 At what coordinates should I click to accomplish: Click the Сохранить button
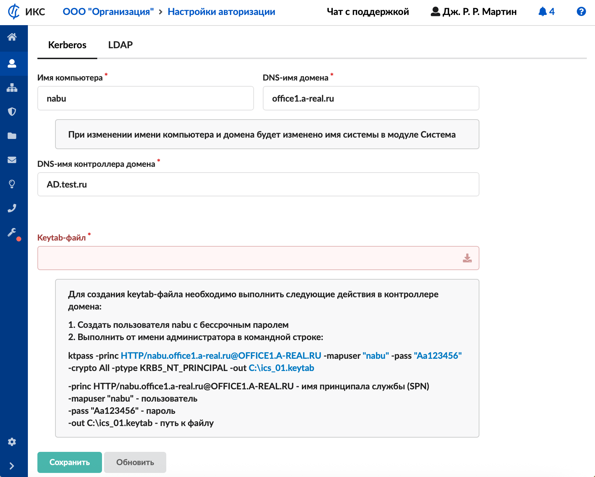[70, 462]
